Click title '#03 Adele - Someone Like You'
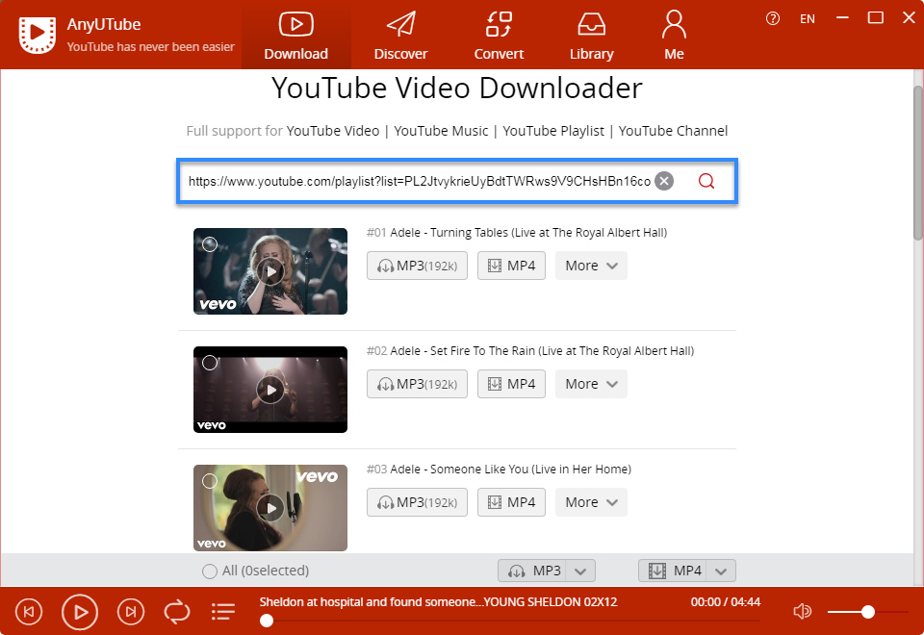This screenshot has width=924, height=635. tap(499, 470)
